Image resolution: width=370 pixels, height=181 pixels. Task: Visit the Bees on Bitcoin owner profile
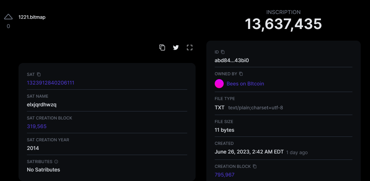[245, 84]
